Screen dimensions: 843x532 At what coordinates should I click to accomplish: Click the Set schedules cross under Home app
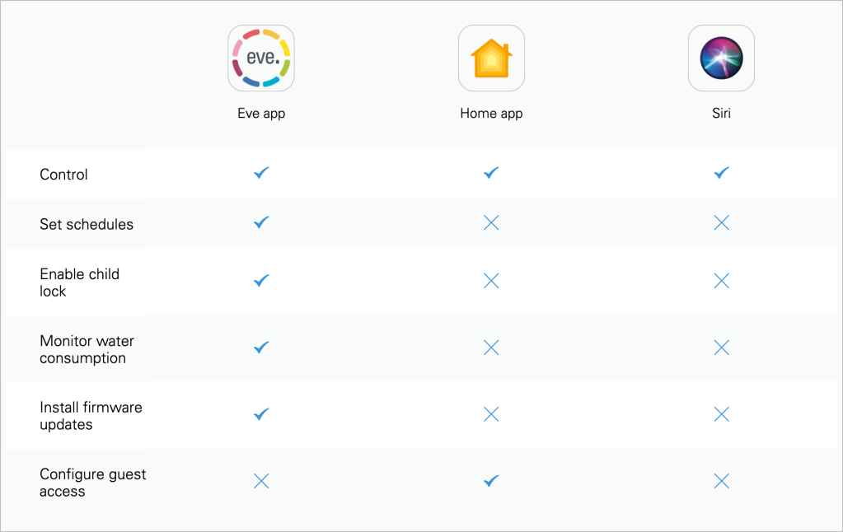pyautogui.click(x=491, y=223)
